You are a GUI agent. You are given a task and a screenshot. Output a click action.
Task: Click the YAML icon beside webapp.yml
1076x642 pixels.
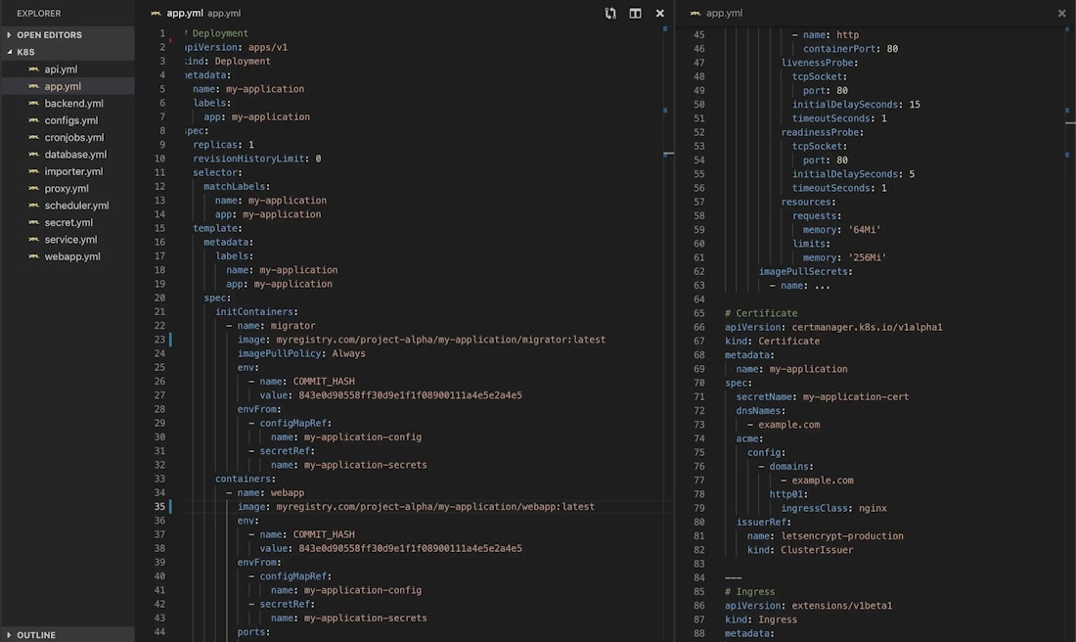click(33, 256)
